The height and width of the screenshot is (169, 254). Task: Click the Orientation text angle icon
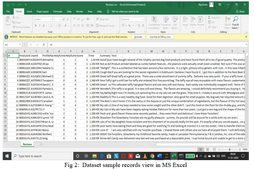[88, 19]
